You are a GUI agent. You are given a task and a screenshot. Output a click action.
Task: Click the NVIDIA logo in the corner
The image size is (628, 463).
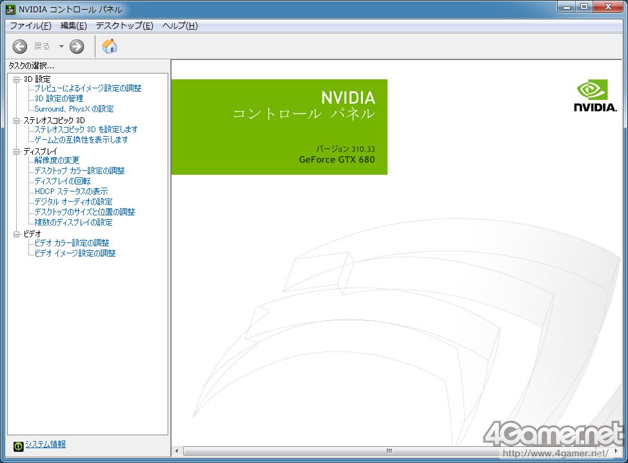[595, 95]
